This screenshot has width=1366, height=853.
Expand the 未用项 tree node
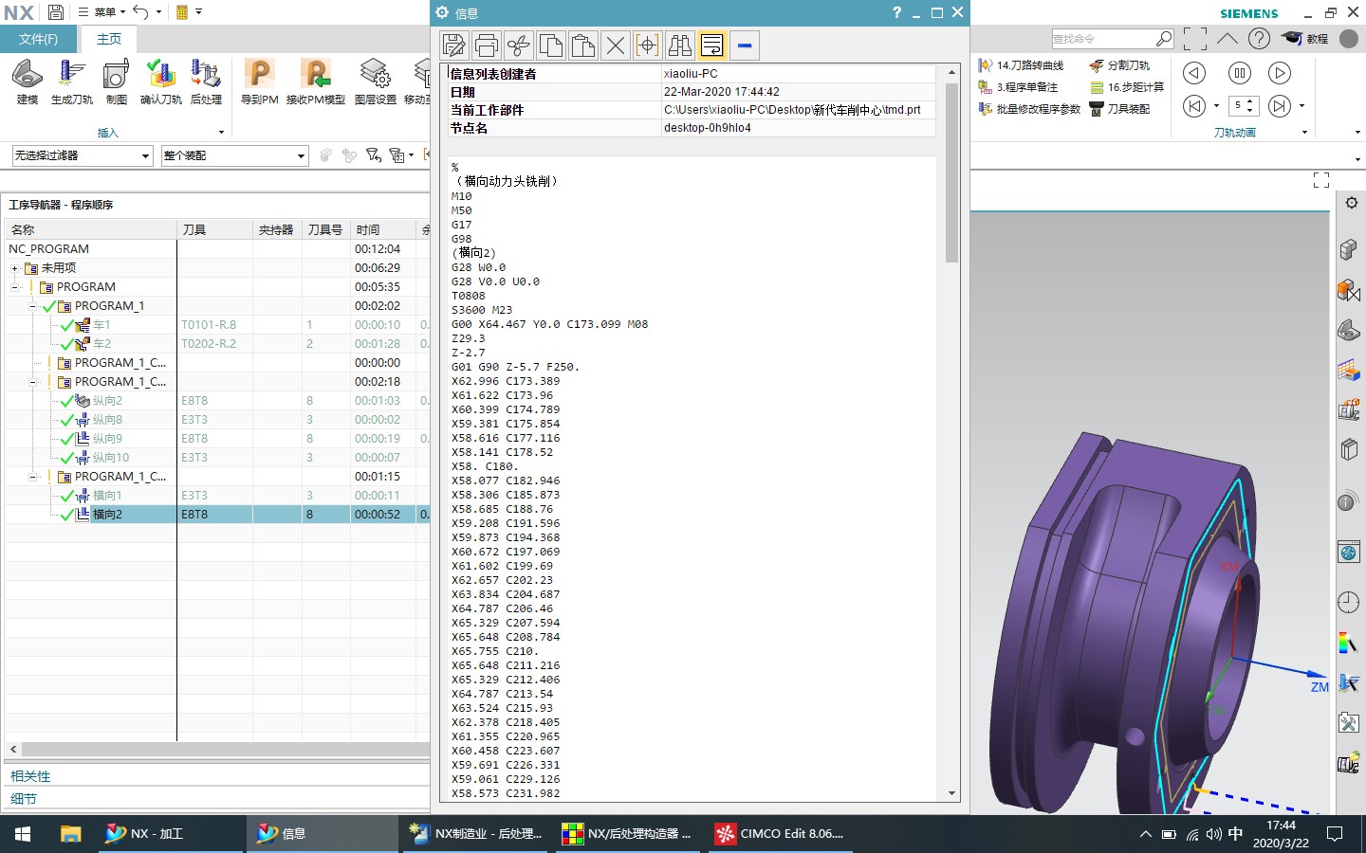click(x=15, y=268)
